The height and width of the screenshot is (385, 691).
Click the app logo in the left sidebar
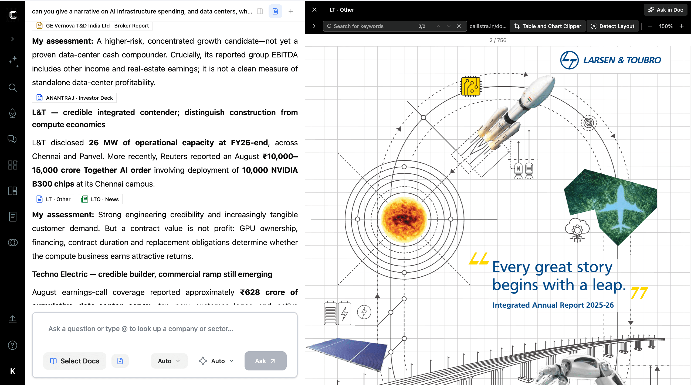coord(13,15)
